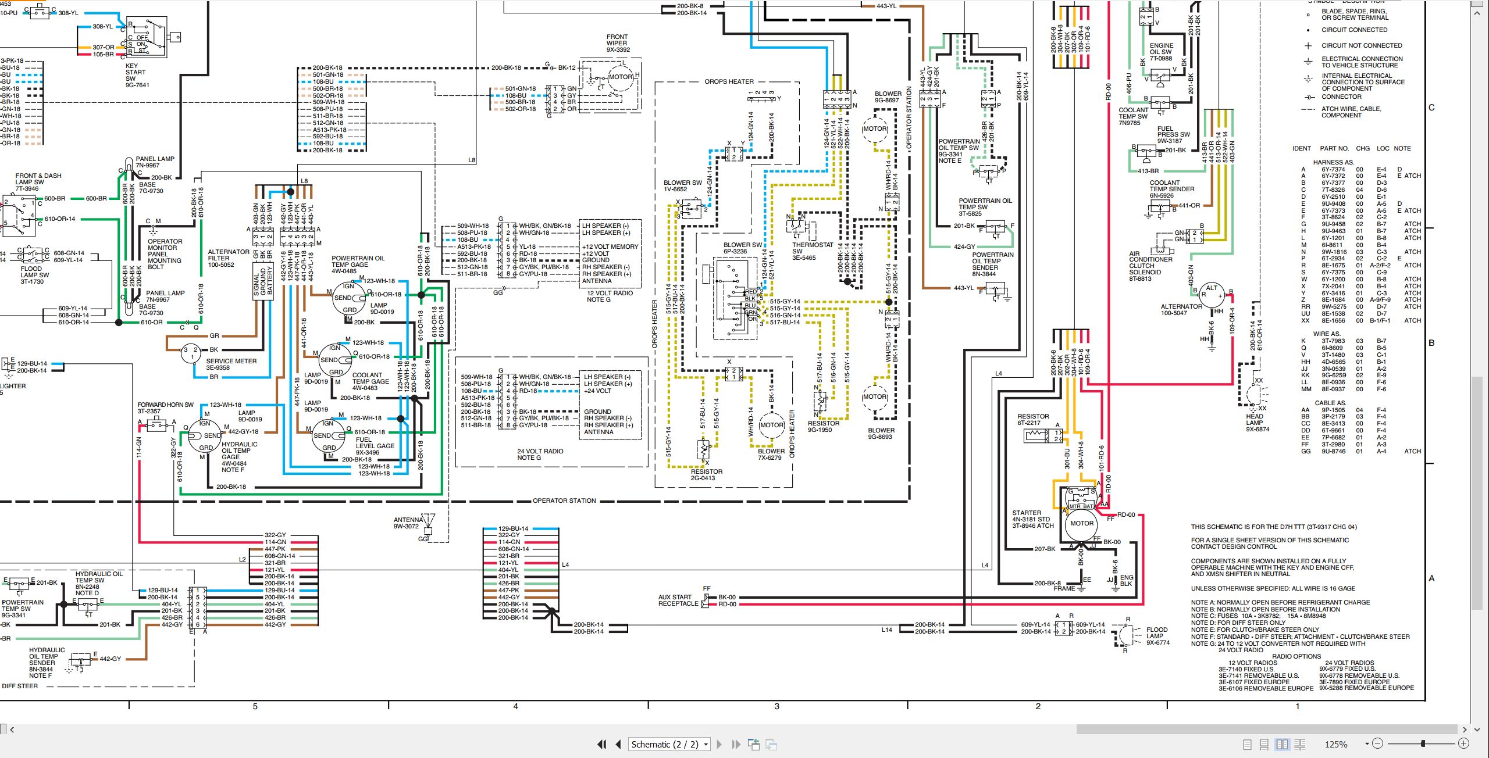
Task: Click the next view icon
Action: point(772,744)
